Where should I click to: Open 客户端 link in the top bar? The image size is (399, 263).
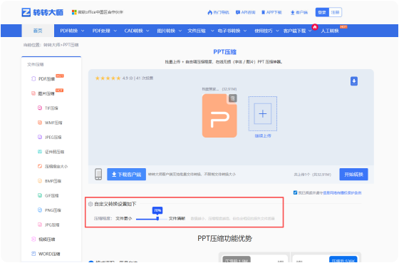[x=299, y=12]
